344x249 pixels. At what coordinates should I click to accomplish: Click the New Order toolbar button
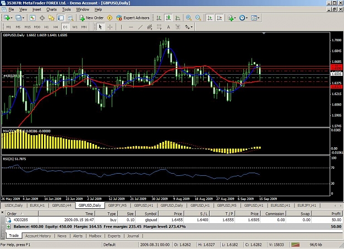pyautogui.click(x=91, y=18)
